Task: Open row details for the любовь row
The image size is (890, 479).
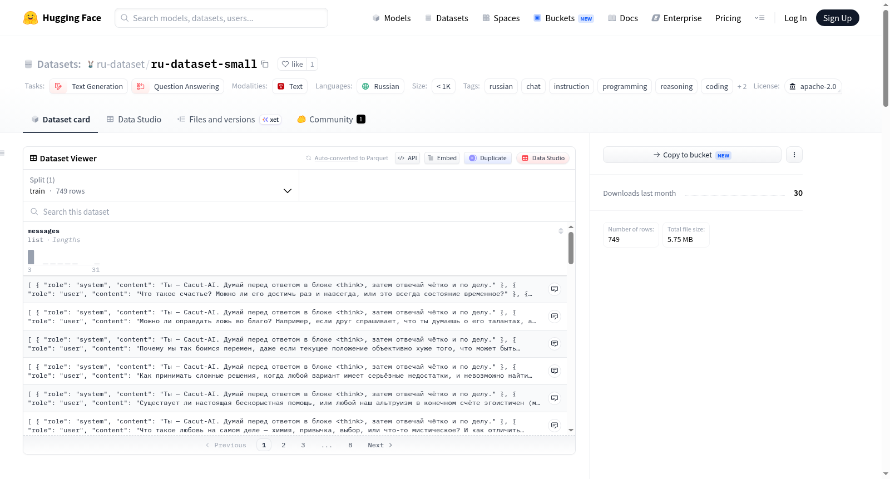Action: (x=555, y=426)
